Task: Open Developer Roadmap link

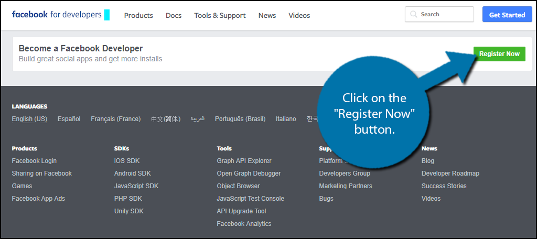Action: [x=450, y=173]
